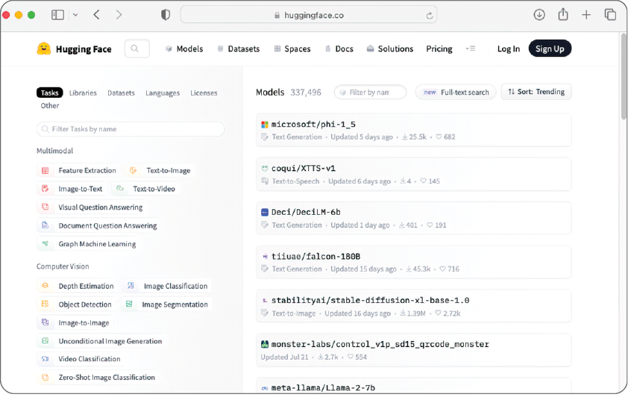Open the microsoft/phi-1_5 model card
The image size is (634, 397).
413,130
